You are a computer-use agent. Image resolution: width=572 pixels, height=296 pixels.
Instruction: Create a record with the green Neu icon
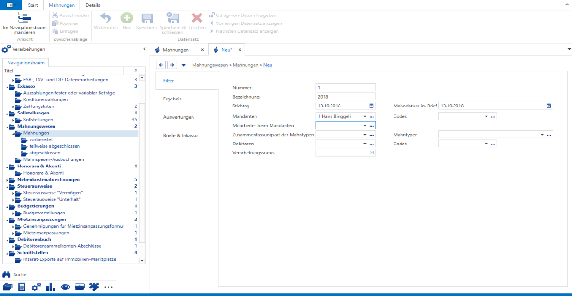coord(127,18)
